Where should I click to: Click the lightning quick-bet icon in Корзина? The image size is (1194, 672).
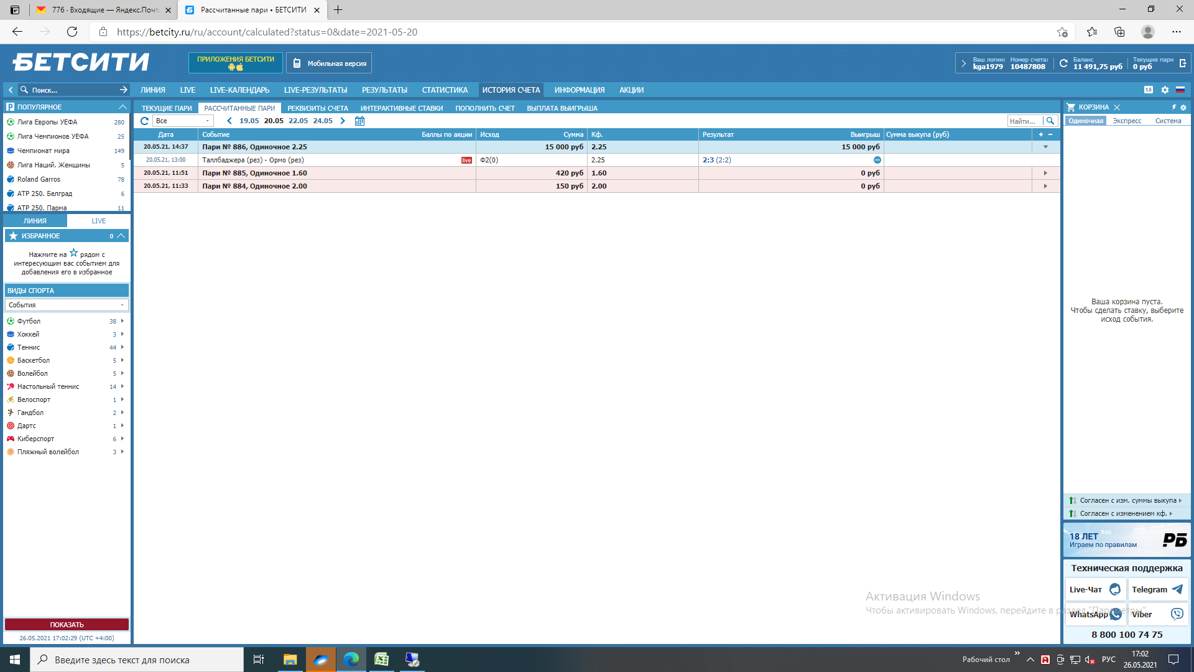[x=1174, y=107]
